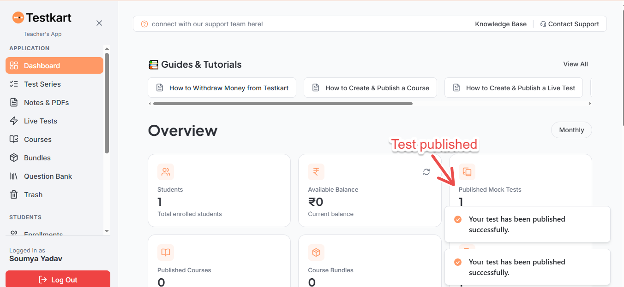Open the Bundles section
Screen dimensions: 624x287
[x=54, y=158]
